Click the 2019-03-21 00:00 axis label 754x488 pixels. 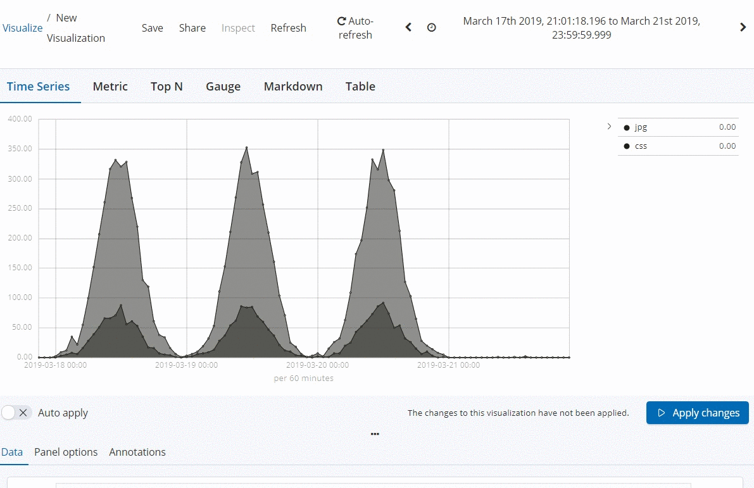click(449, 365)
